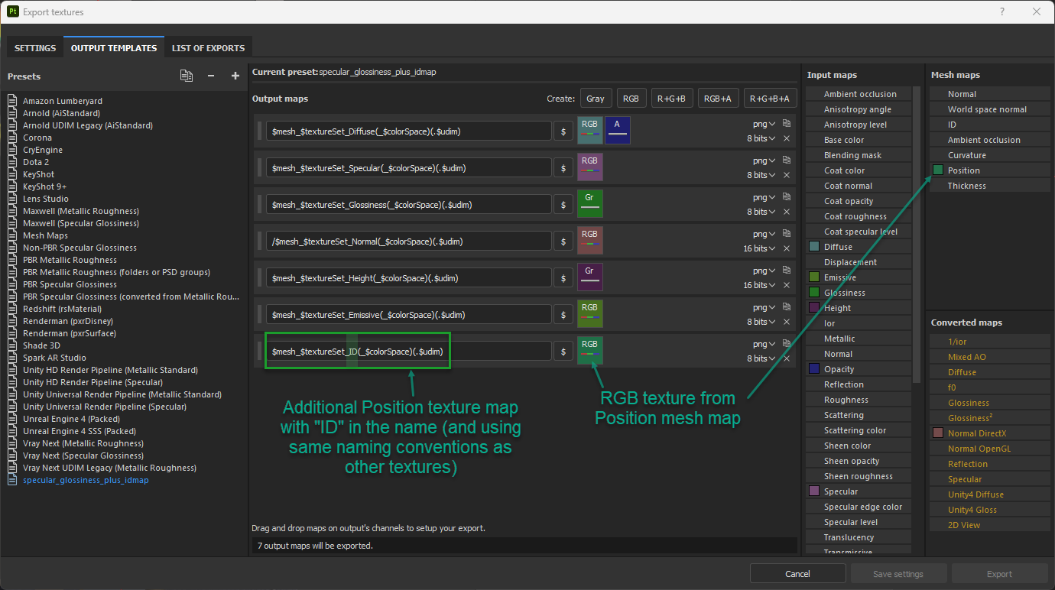This screenshot has width=1055, height=590.
Task: Delete the Diffuse output map with X icon
Action: [787, 138]
